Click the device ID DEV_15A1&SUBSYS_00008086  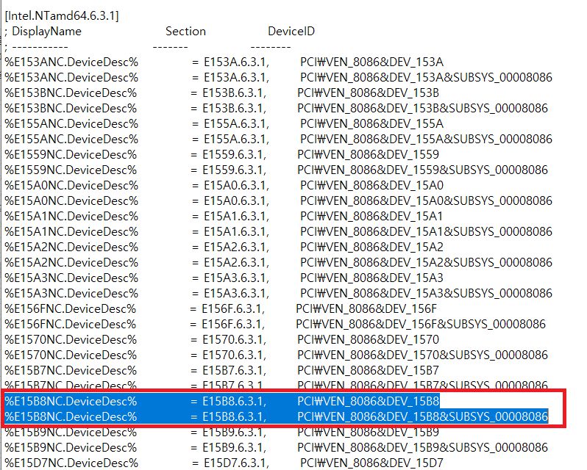tap(425, 231)
